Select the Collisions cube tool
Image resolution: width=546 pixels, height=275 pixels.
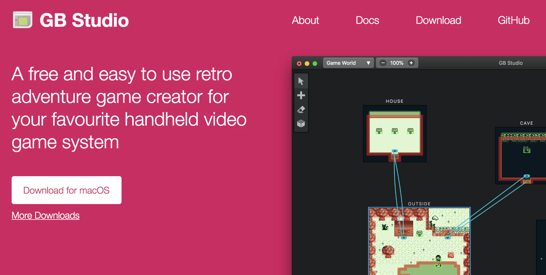pos(301,124)
